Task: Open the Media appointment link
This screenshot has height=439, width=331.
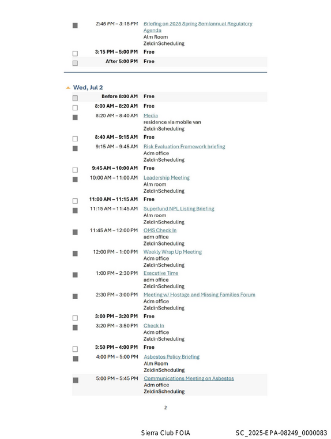Action: pos(151,116)
